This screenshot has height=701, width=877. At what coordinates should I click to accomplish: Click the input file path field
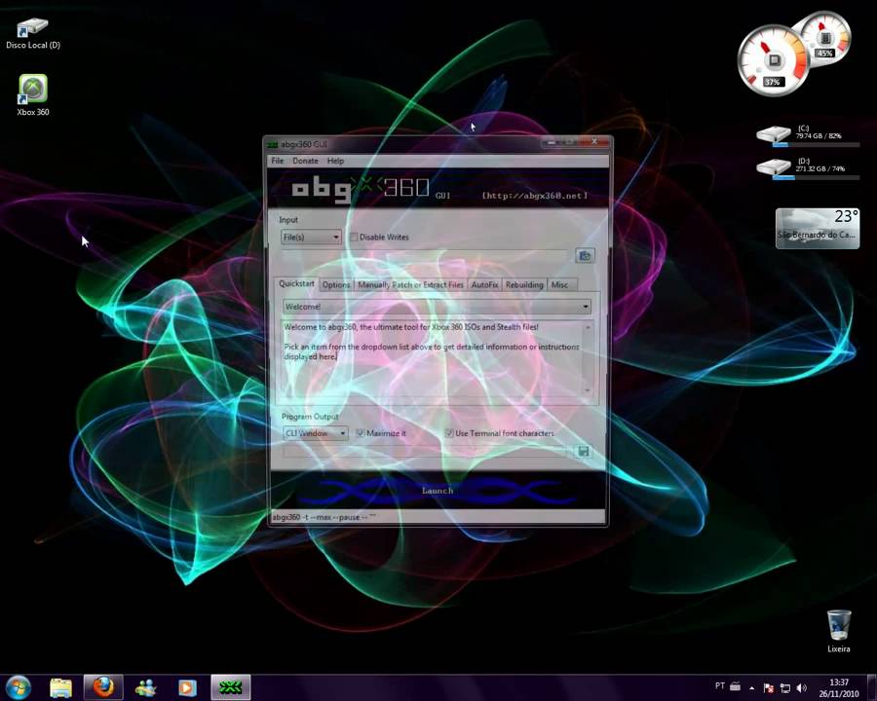tap(425, 256)
